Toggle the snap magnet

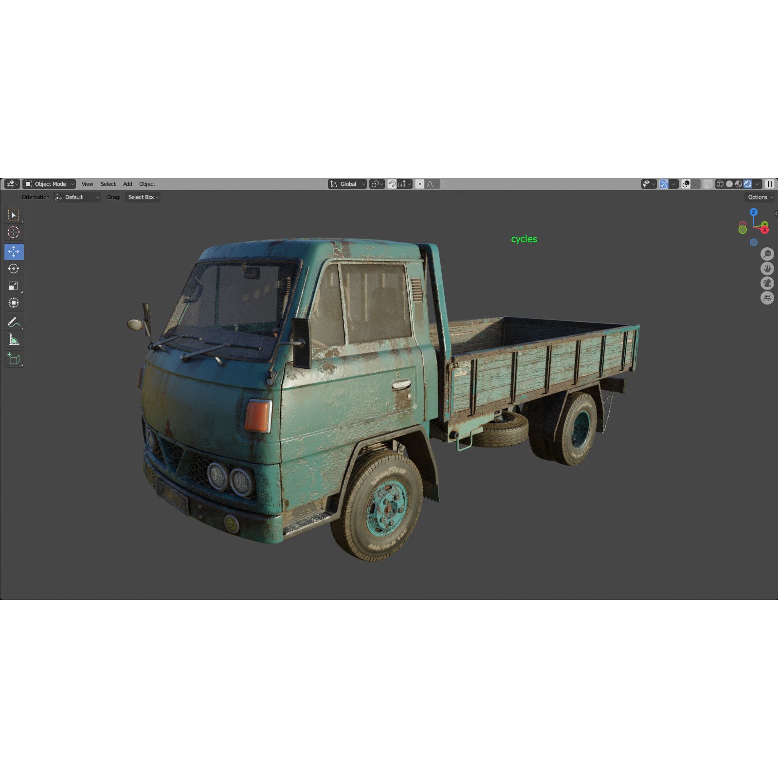point(392,184)
